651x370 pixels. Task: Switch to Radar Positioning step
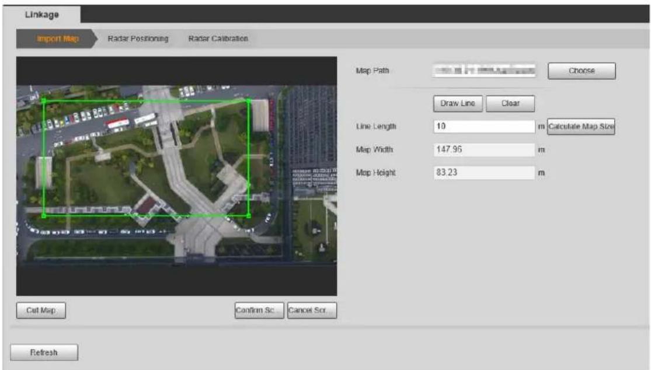[138, 39]
